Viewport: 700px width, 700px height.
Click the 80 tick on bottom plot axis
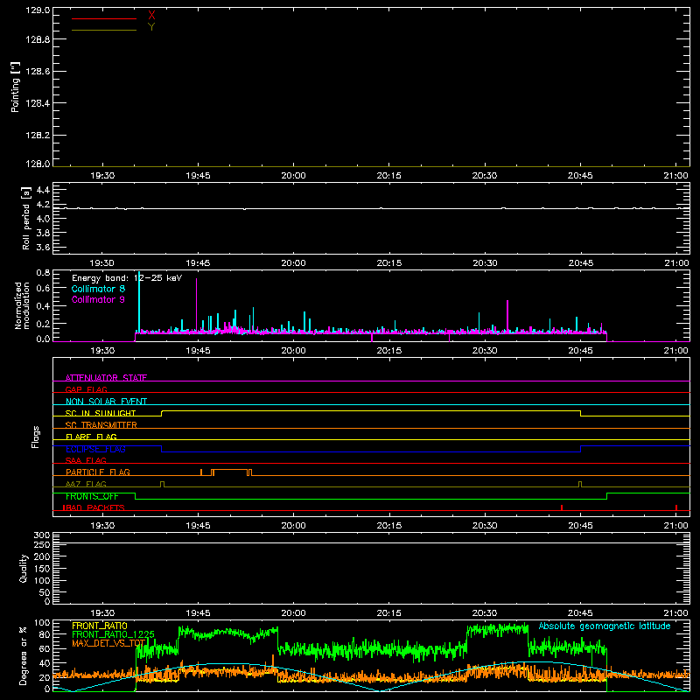coord(45,633)
